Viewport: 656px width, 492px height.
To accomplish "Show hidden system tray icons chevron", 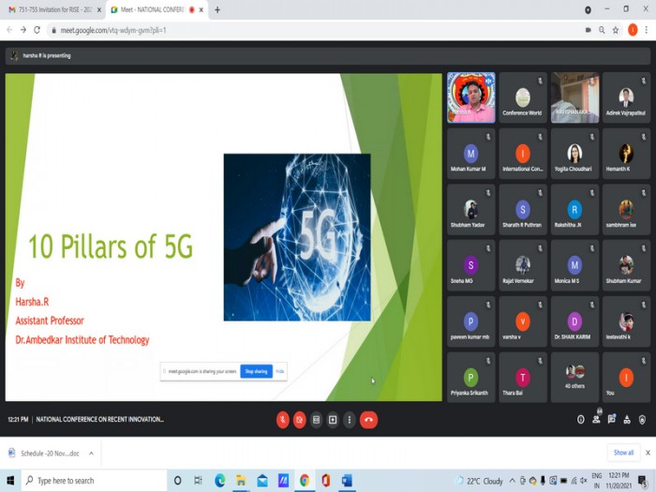I will [x=512, y=481].
